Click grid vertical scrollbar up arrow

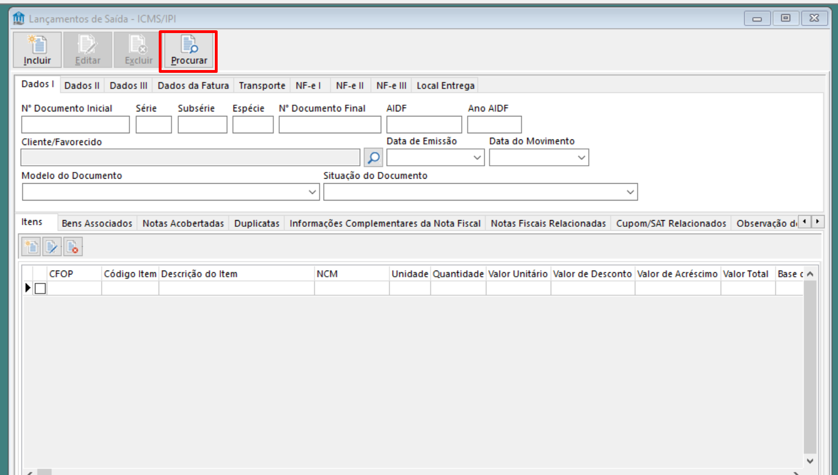(x=810, y=274)
